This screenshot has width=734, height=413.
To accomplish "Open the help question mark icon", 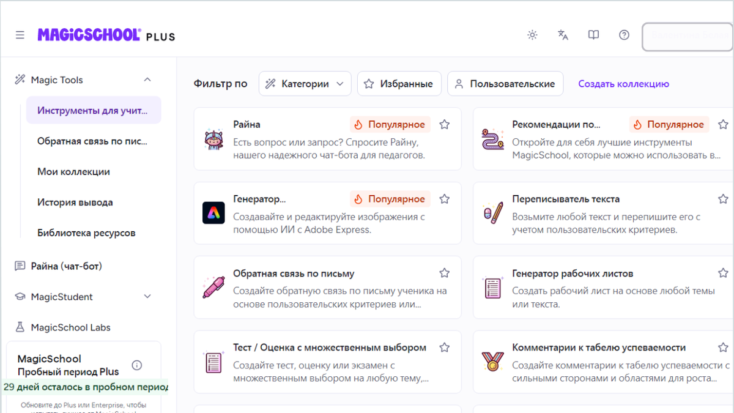I will (624, 35).
